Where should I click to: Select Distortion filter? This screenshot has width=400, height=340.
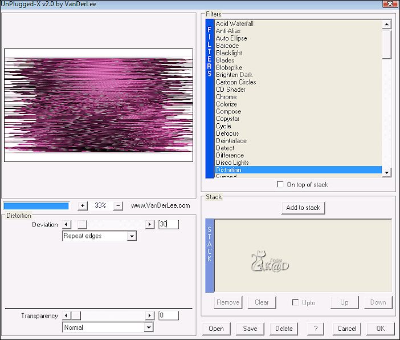[x=298, y=170]
